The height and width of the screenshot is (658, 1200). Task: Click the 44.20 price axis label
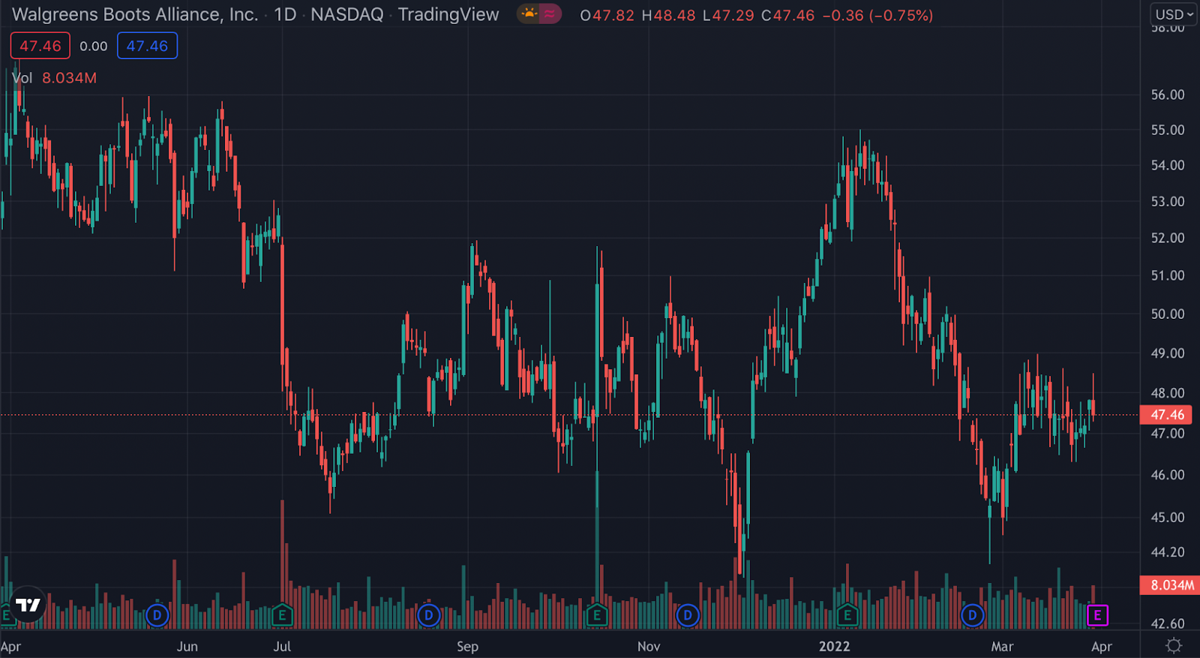point(1168,552)
